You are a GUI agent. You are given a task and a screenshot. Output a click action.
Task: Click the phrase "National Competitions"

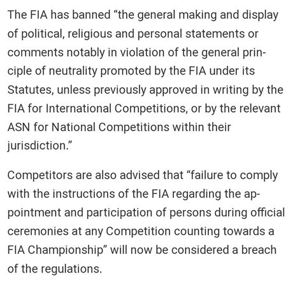(x=110, y=127)
